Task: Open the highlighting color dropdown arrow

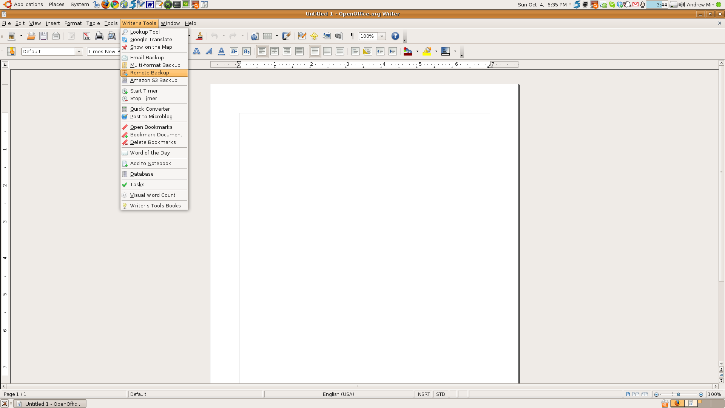Action: (436, 51)
